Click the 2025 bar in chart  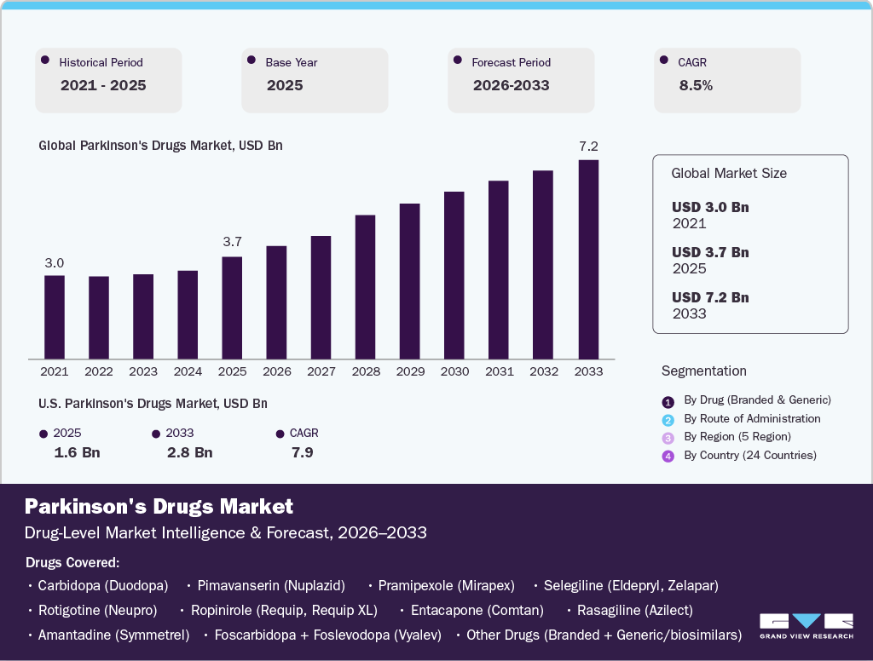(232, 308)
